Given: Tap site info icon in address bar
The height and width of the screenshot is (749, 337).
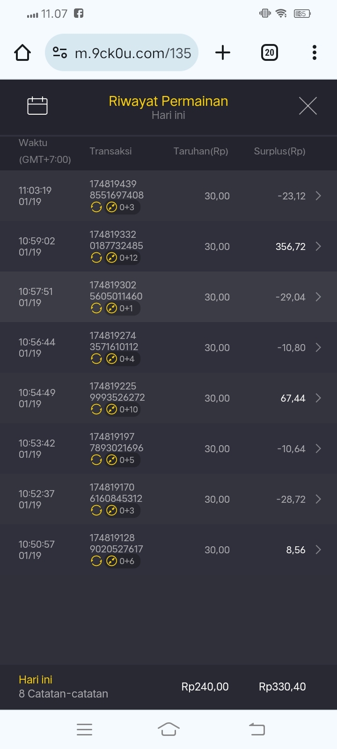Looking at the screenshot, I should coord(60,52).
